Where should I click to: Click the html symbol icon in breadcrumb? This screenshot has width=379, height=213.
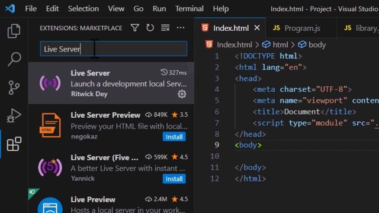[x=266, y=44]
